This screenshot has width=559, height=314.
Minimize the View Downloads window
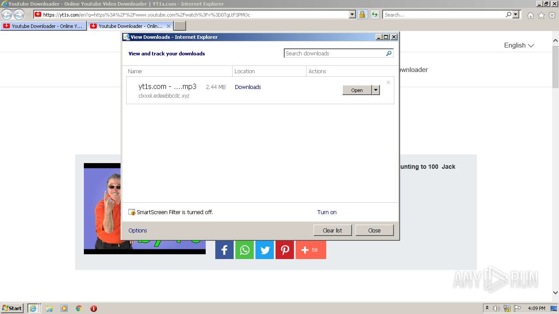[379, 37]
